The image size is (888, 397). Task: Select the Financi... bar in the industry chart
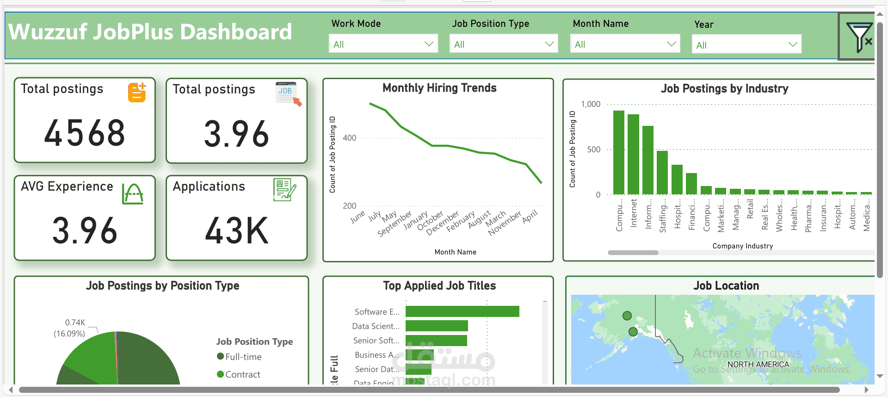point(691,183)
